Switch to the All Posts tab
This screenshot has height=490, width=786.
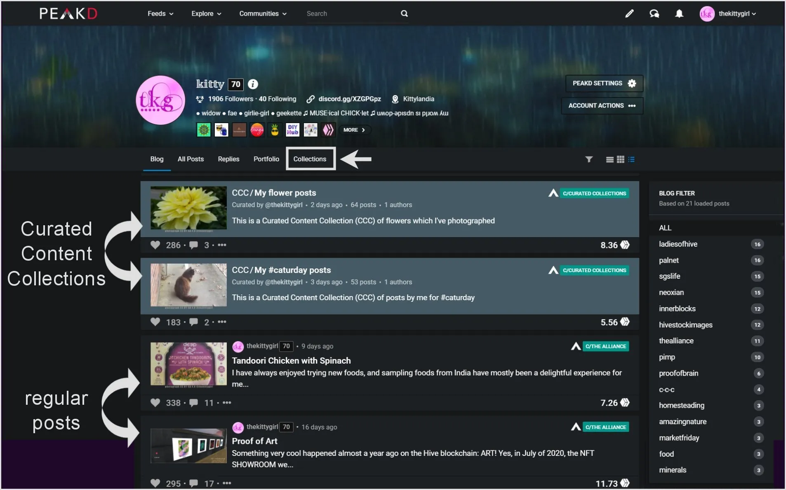coord(191,159)
